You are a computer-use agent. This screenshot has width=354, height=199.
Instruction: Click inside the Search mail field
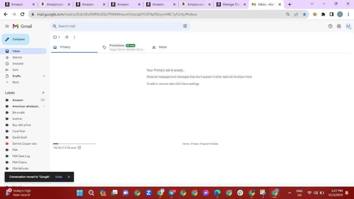(120, 26)
